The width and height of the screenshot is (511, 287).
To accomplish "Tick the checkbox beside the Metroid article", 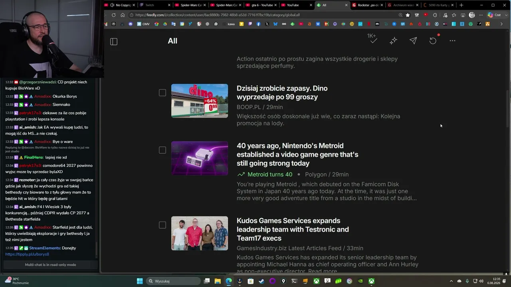I will tap(162, 150).
